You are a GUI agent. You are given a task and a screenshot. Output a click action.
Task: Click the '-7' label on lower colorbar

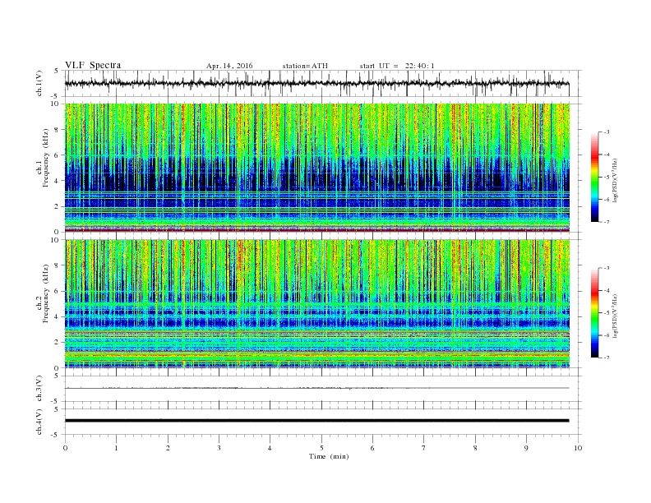click(606, 358)
